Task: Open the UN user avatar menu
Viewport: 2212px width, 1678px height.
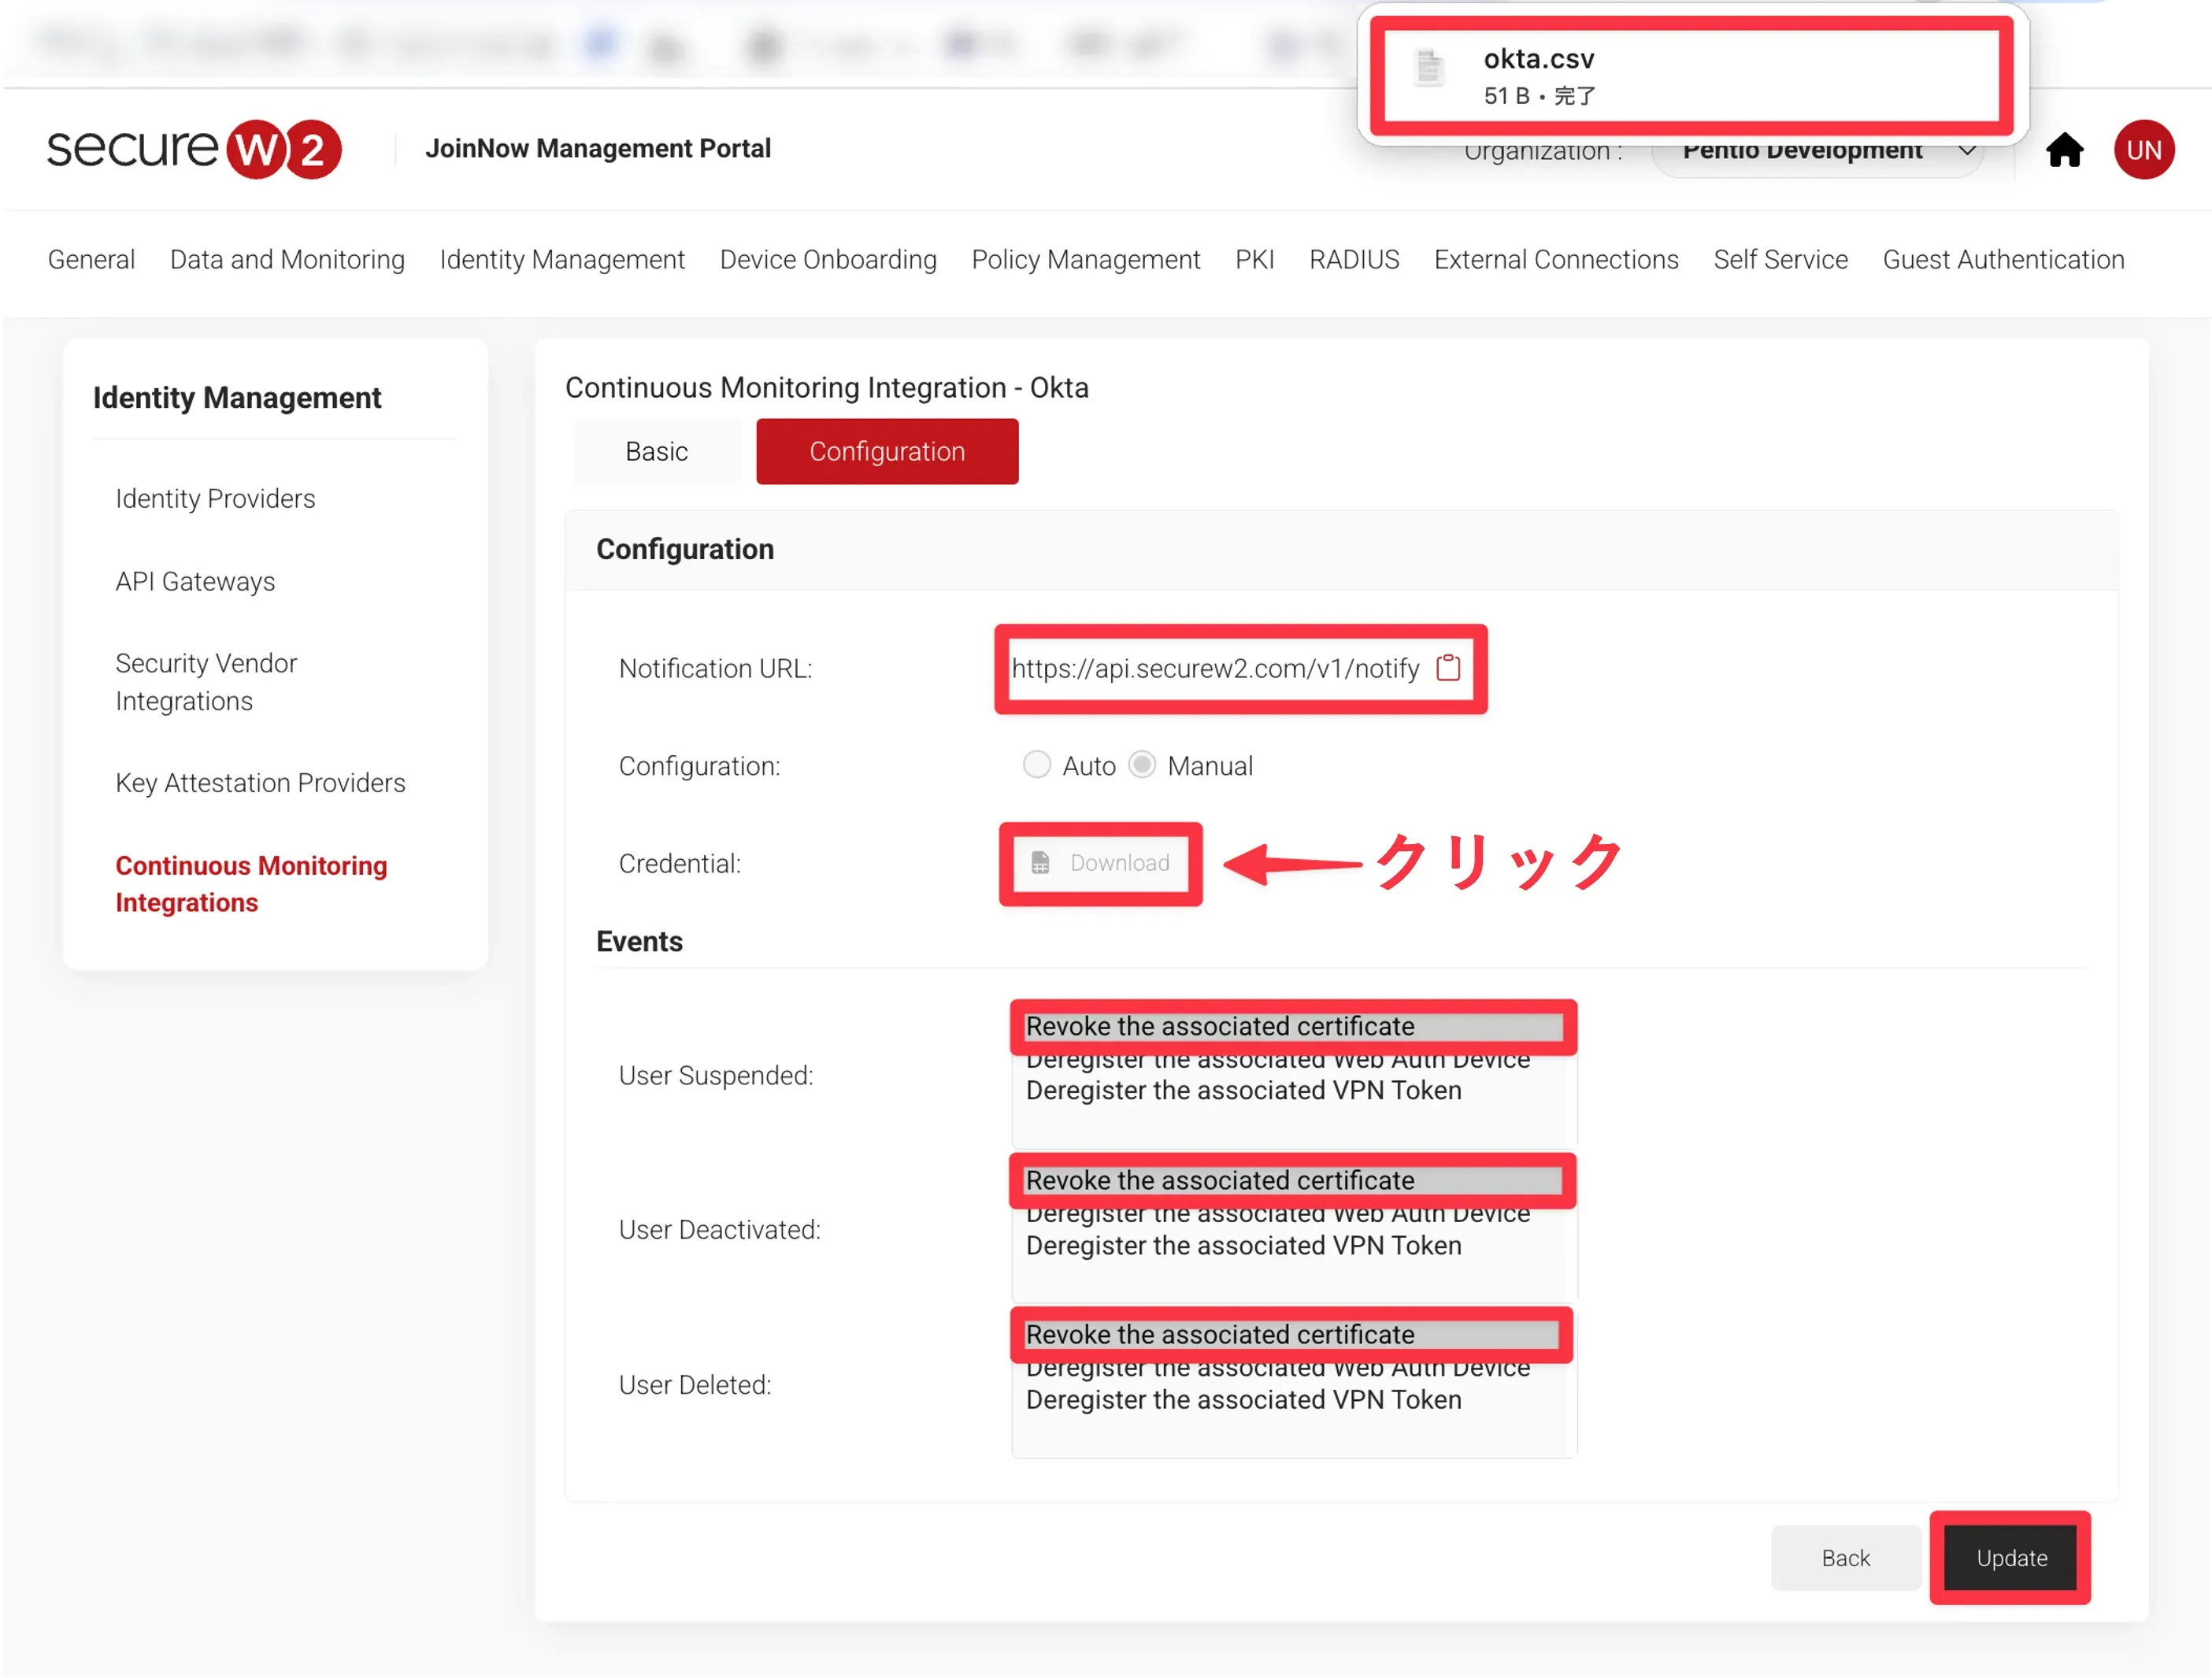Action: tap(2143, 150)
